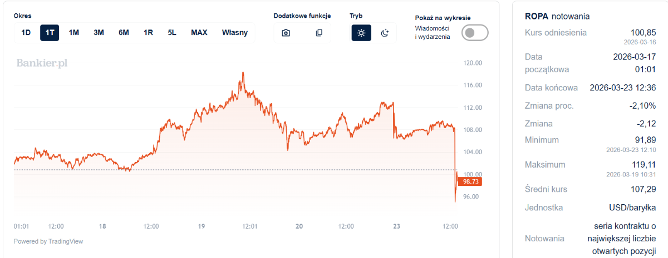Click the date marker 23 on the time axis
The image size is (668, 258).
[396, 226]
